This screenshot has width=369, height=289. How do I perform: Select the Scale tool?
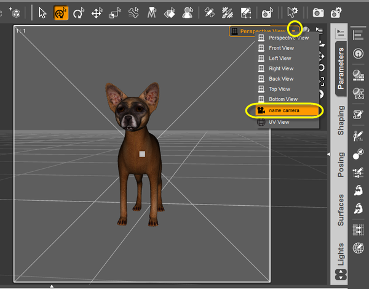click(x=115, y=13)
